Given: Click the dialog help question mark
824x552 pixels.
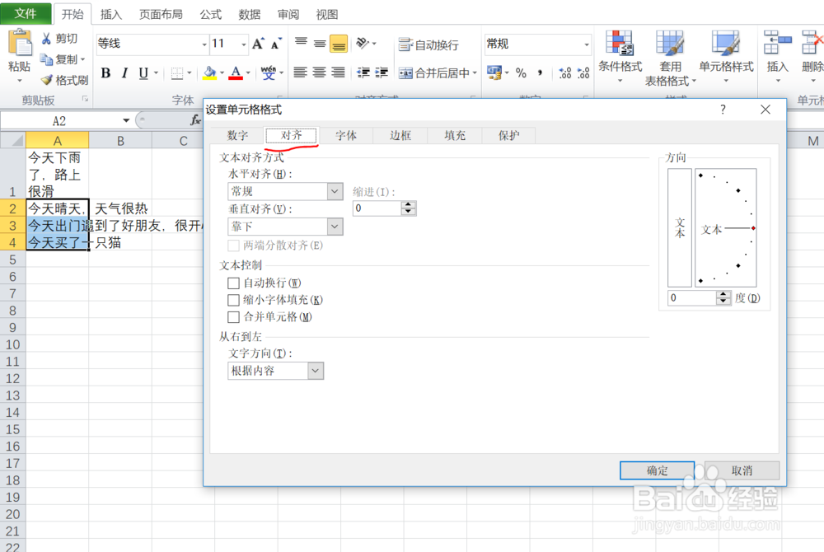Looking at the screenshot, I should coord(723,110).
